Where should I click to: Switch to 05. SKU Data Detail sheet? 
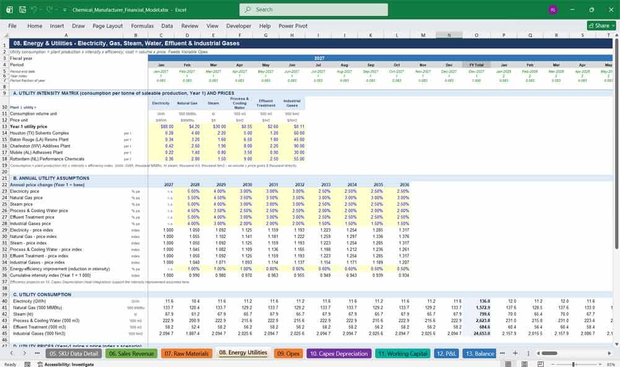pos(74,353)
